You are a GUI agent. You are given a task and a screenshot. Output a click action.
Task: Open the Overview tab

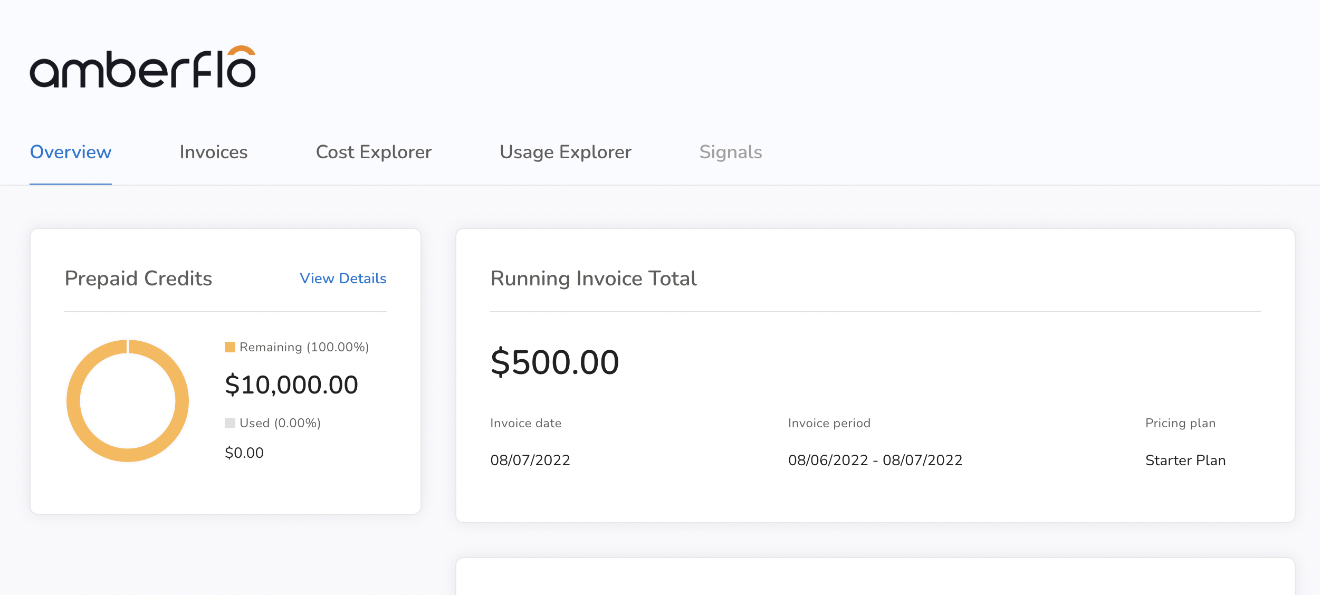(x=71, y=152)
